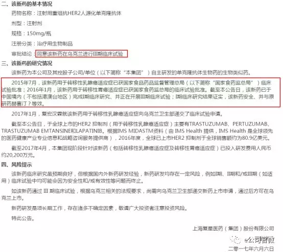The image size is (283, 252).
Task: Click the 规格：150mg/瓶 line
Action: click(31, 34)
